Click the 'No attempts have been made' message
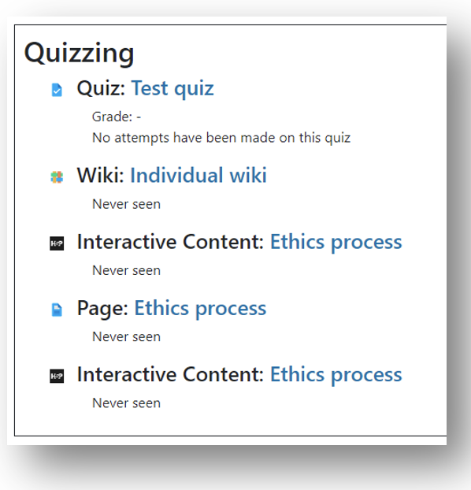This screenshot has width=471, height=490. tap(221, 138)
